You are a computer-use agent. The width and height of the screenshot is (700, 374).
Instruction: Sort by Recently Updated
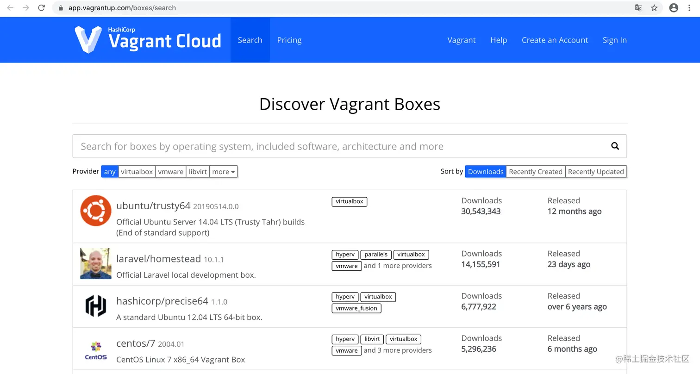tap(596, 172)
